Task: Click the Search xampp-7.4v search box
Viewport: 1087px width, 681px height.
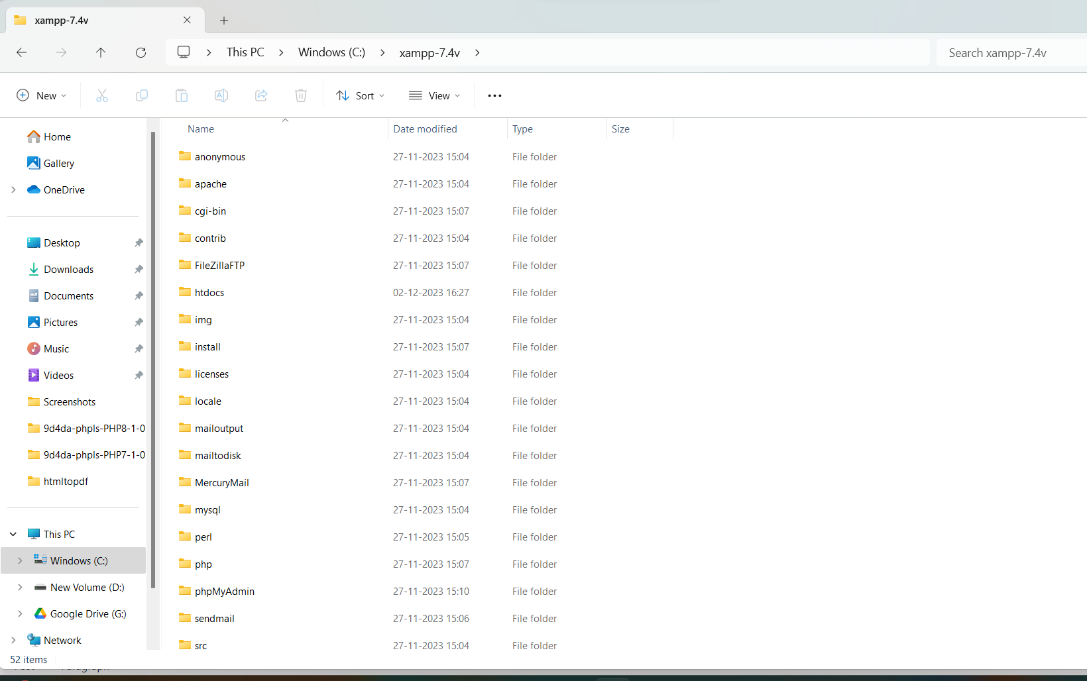Action: point(1007,53)
